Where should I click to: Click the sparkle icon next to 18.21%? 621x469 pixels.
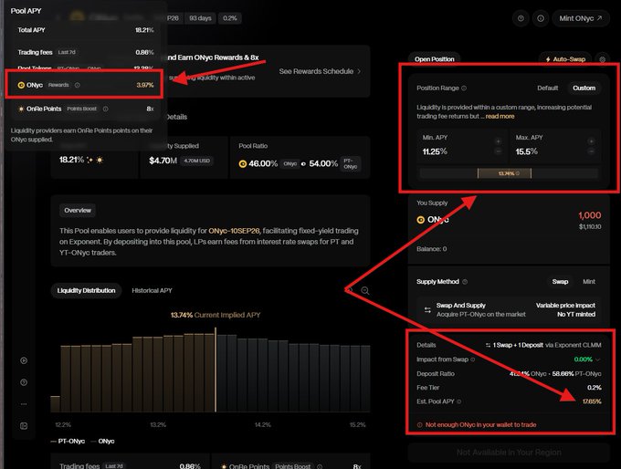(x=89, y=160)
